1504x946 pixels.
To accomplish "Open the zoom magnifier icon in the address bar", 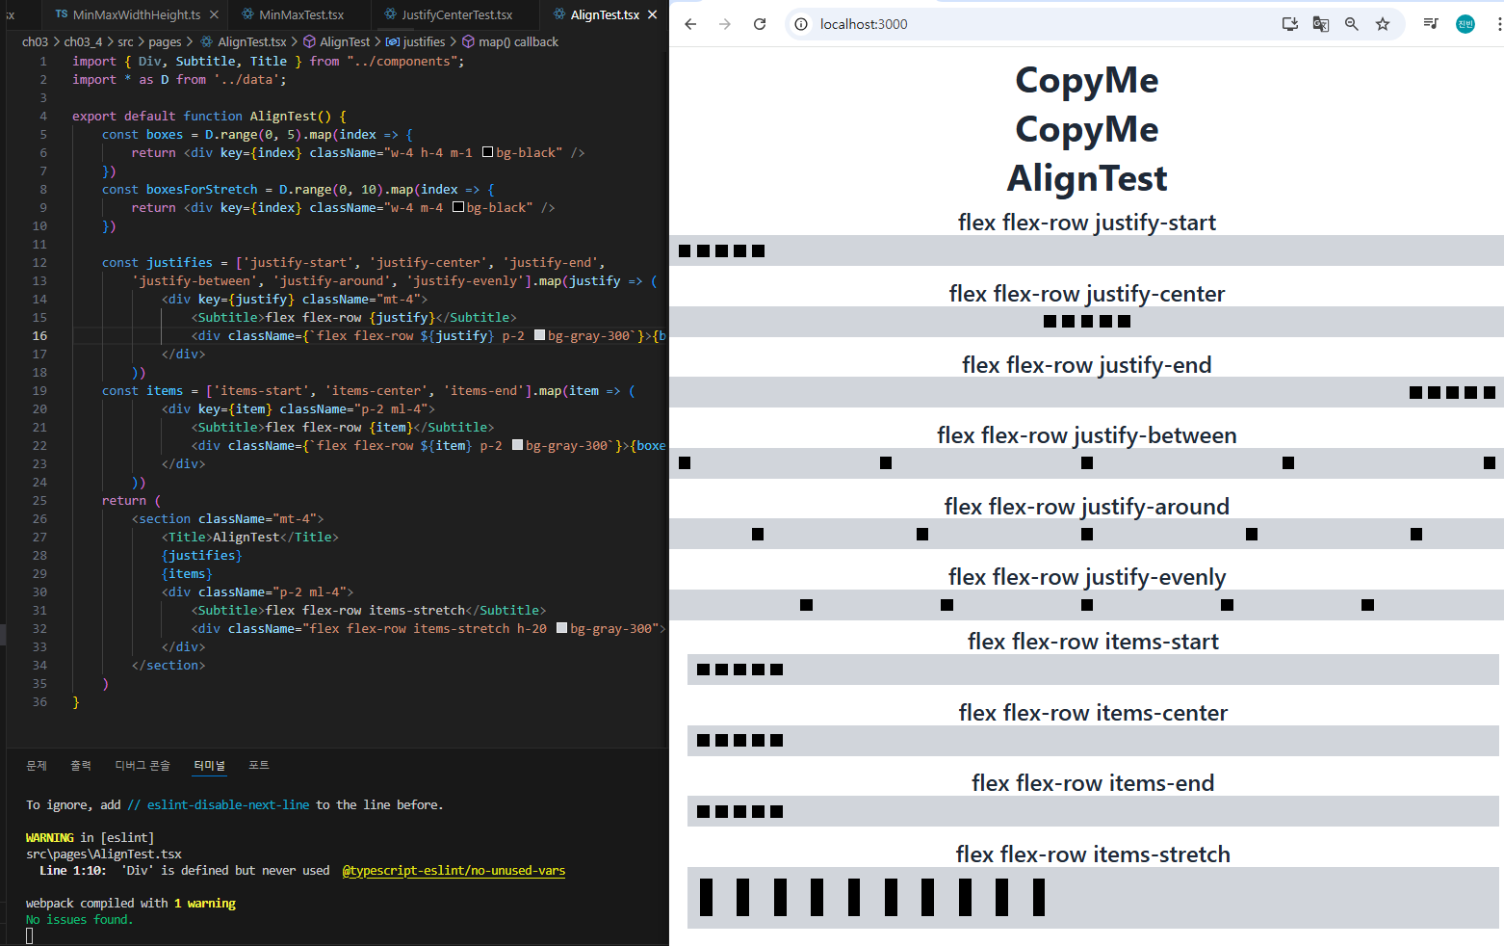I will pyautogui.click(x=1352, y=24).
